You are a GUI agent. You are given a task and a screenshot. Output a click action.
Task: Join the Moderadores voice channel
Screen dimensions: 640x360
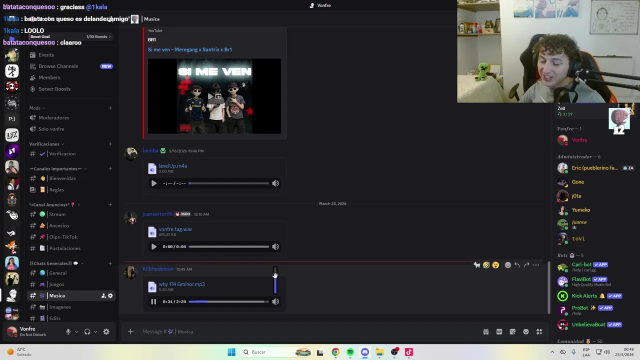[x=71, y=117]
